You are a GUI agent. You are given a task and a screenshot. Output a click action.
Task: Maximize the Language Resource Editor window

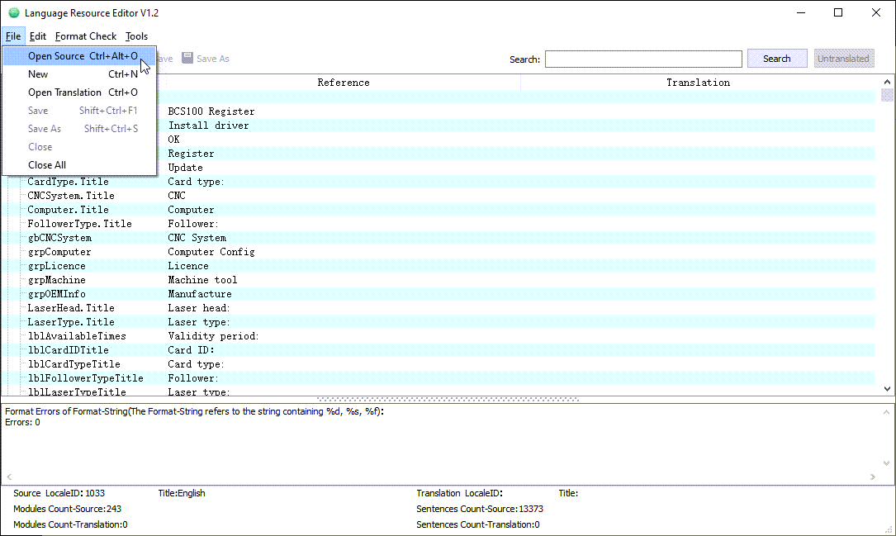tap(837, 12)
